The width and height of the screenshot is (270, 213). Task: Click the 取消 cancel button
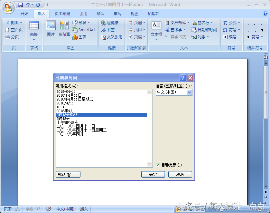pos(180,174)
